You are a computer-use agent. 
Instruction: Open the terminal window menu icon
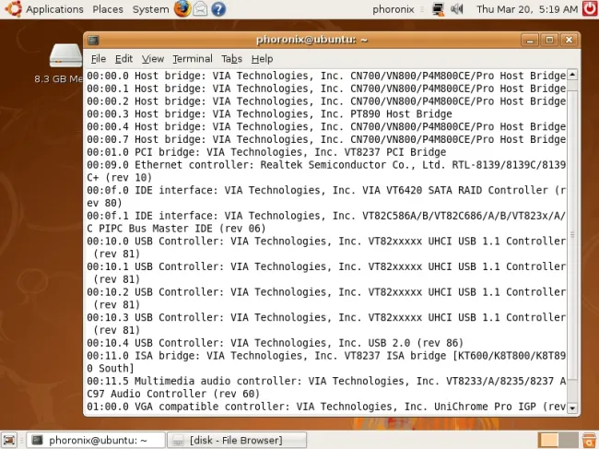coord(94,40)
